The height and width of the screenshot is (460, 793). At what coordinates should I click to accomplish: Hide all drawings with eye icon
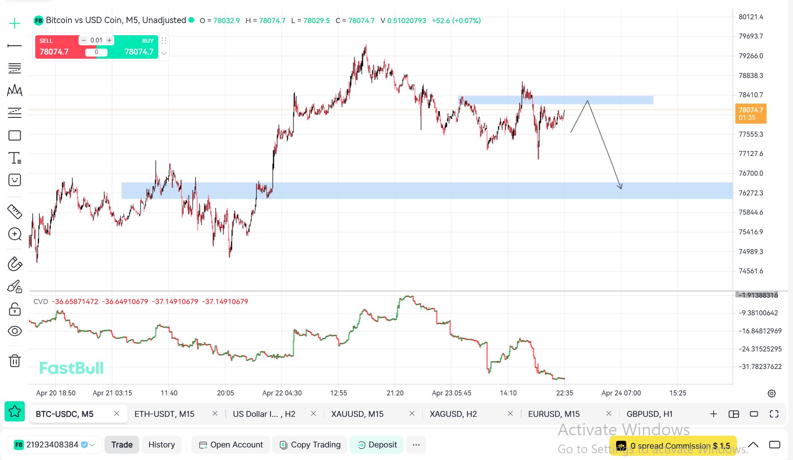point(15,331)
